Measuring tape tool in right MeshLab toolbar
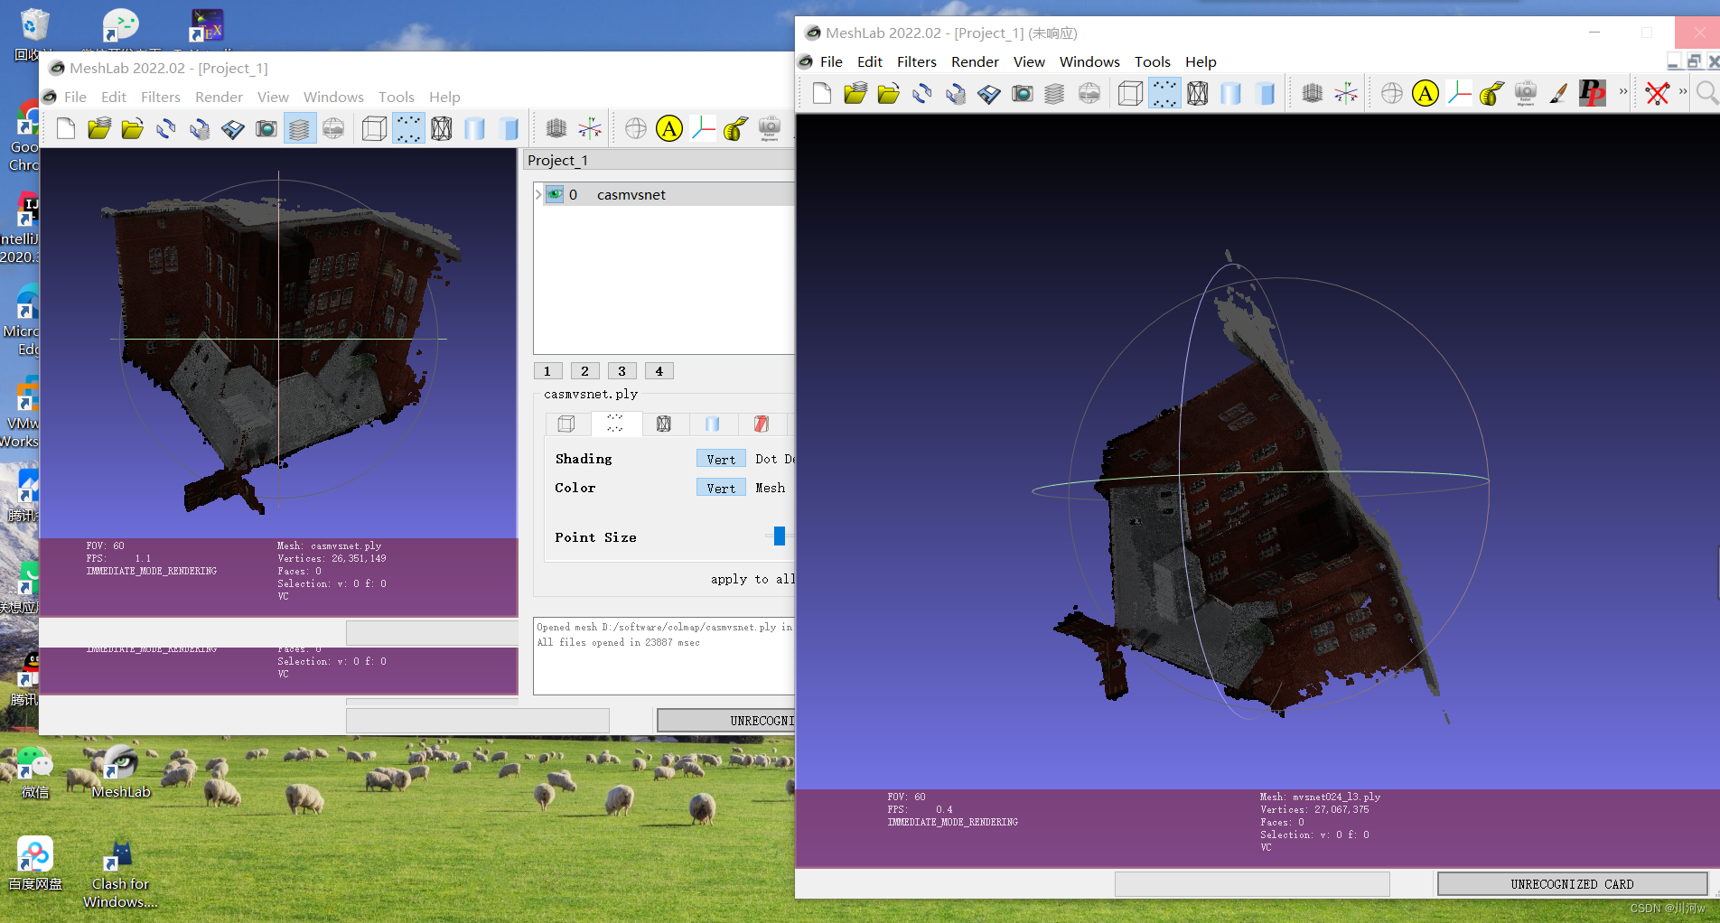Image resolution: width=1720 pixels, height=923 pixels. tap(1492, 93)
